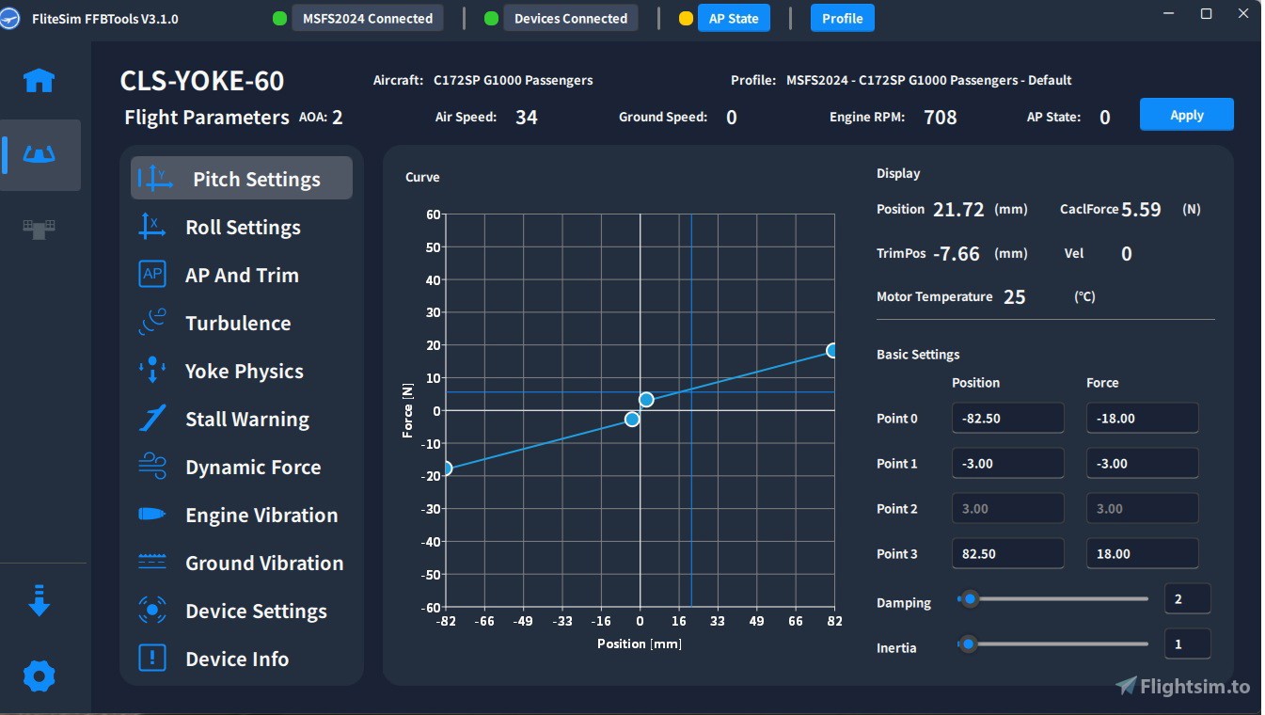Click the Turbulence icon
Viewport: 1265px width, 715px height.
pos(152,323)
